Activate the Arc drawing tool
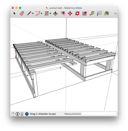 tap(38, 13)
